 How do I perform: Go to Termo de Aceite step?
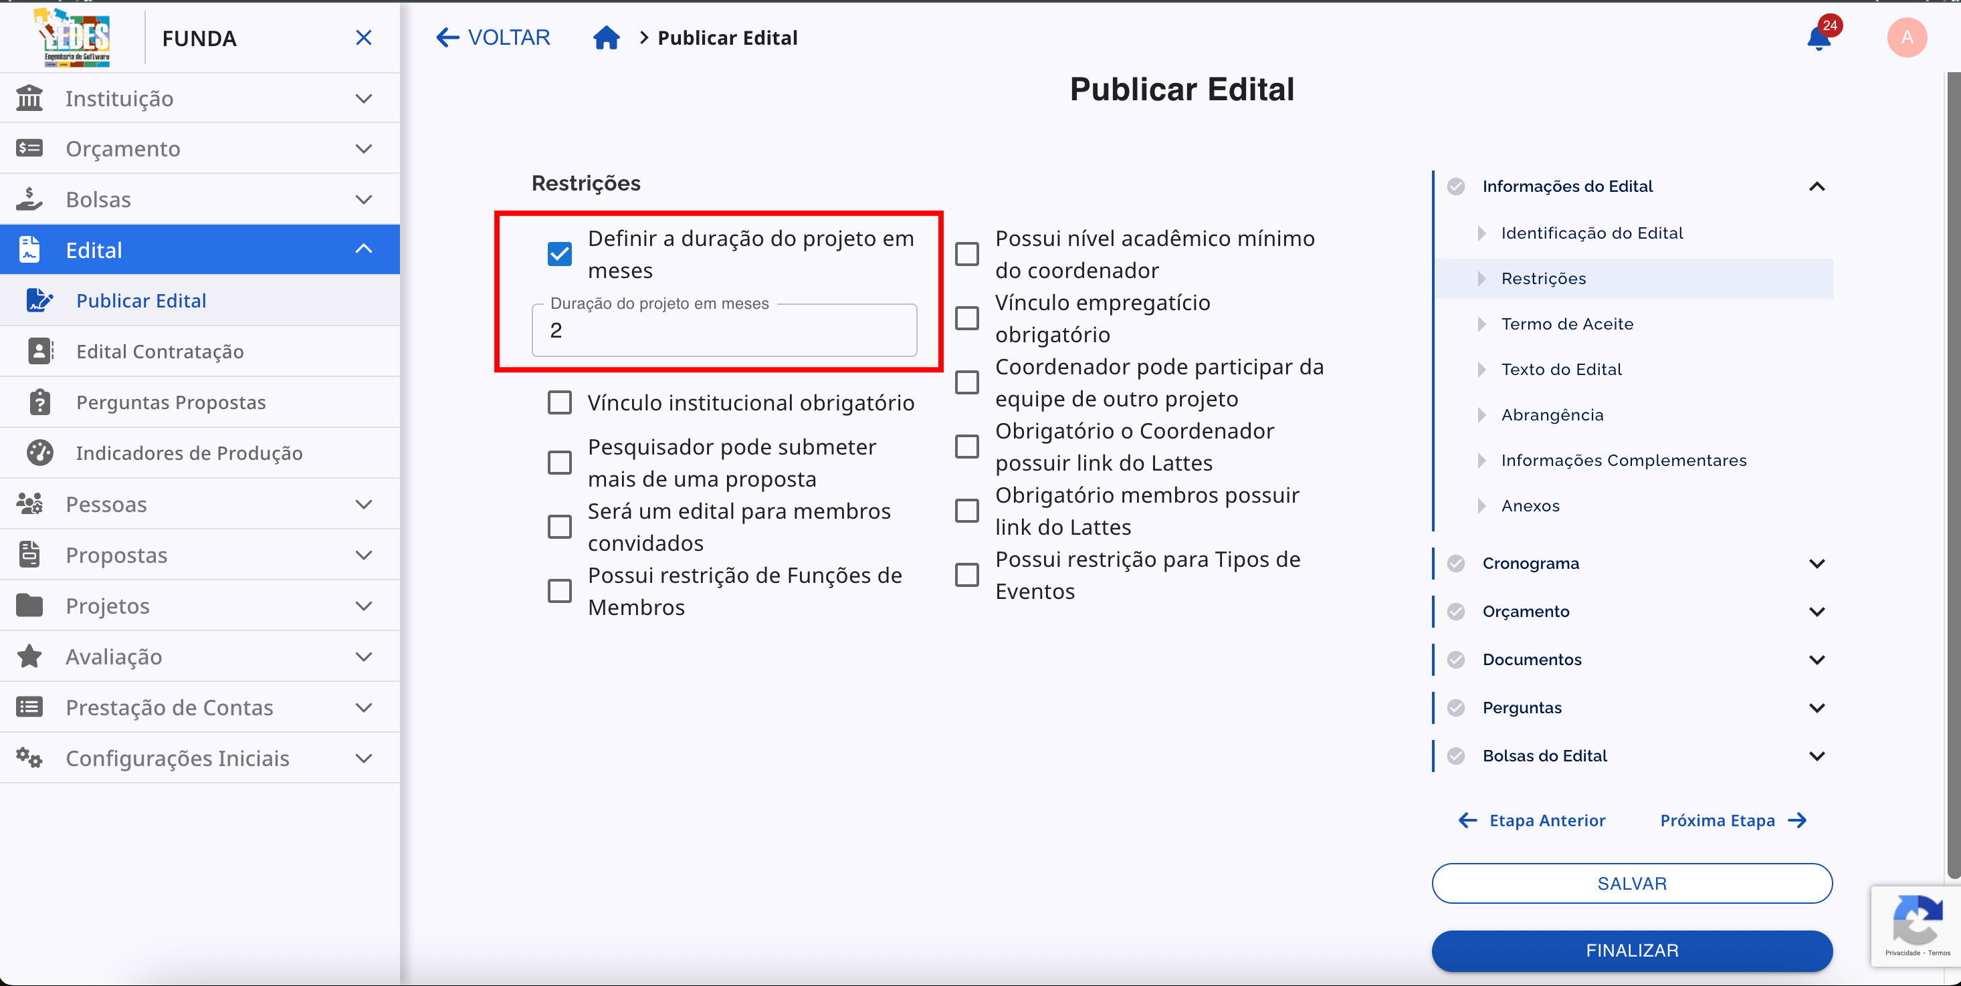(x=1566, y=324)
